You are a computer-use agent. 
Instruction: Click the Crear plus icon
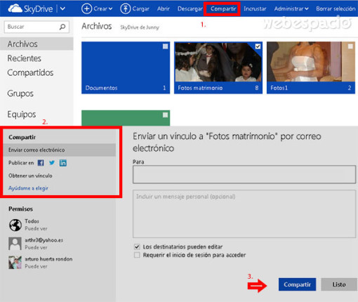[x=86, y=9]
